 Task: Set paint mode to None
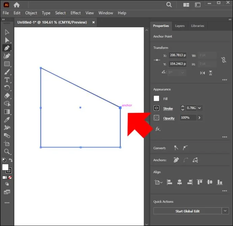click(10, 177)
